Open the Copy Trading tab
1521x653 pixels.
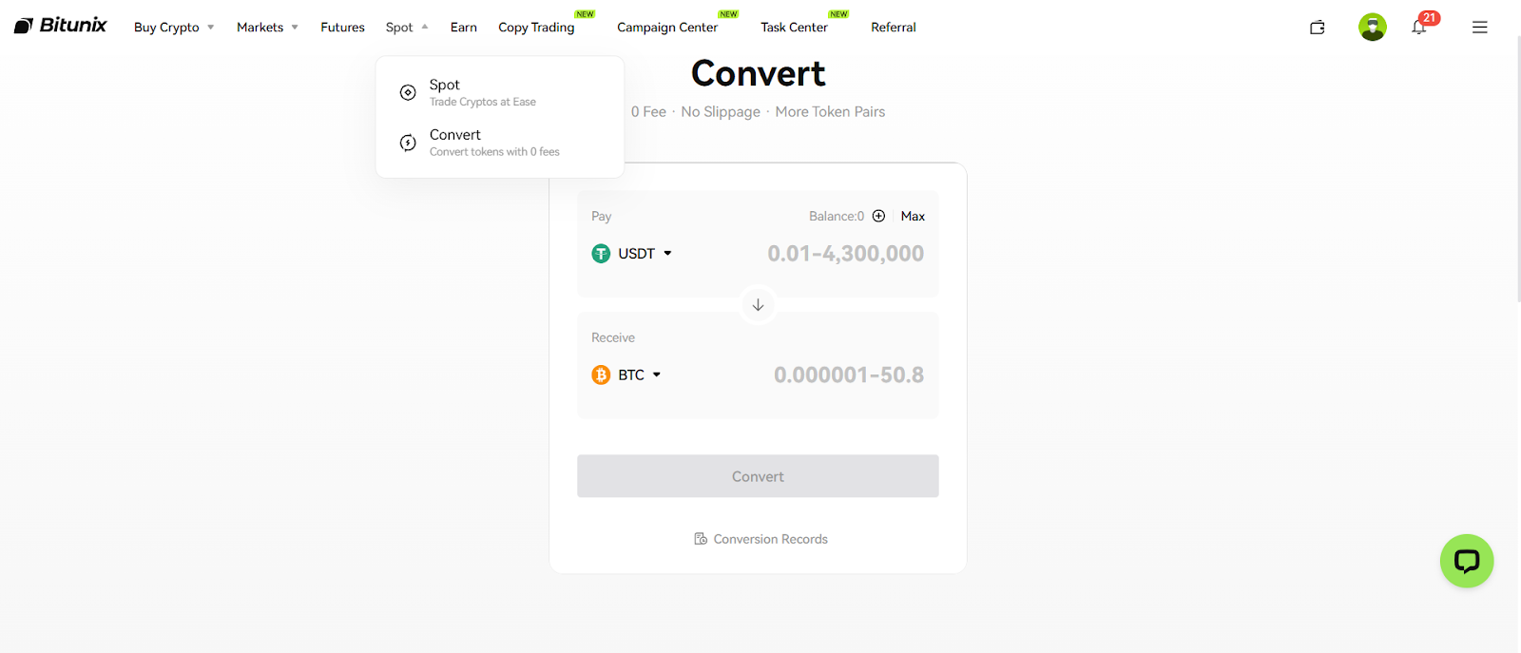(536, 28)
